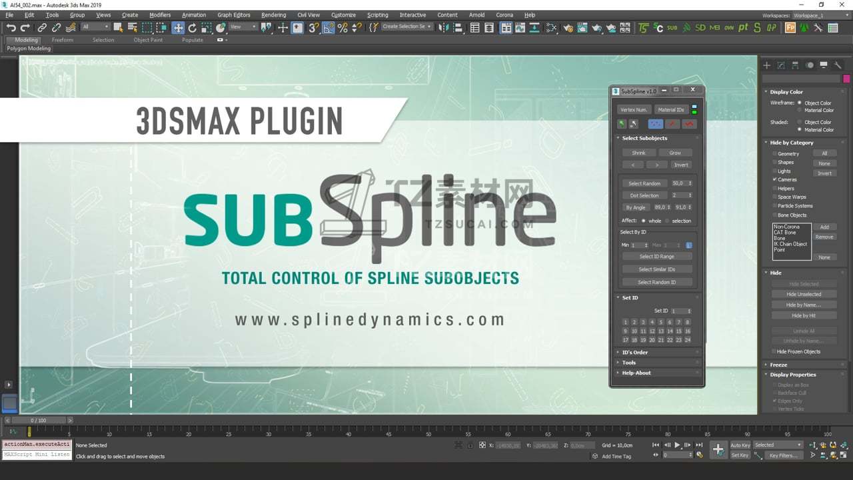Click the orange FP toolbar icon
853x480 pixels.
tap(790, 27)
